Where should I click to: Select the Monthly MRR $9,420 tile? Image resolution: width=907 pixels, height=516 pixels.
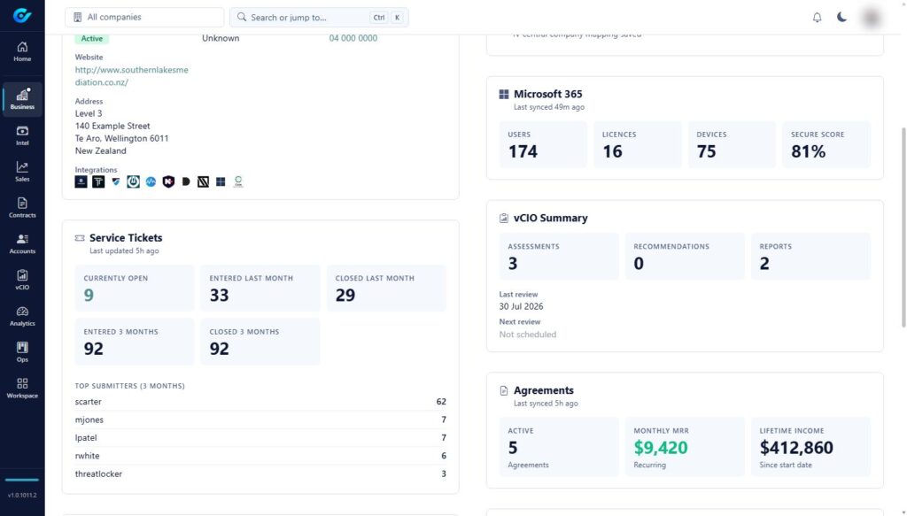pos(685,447)
